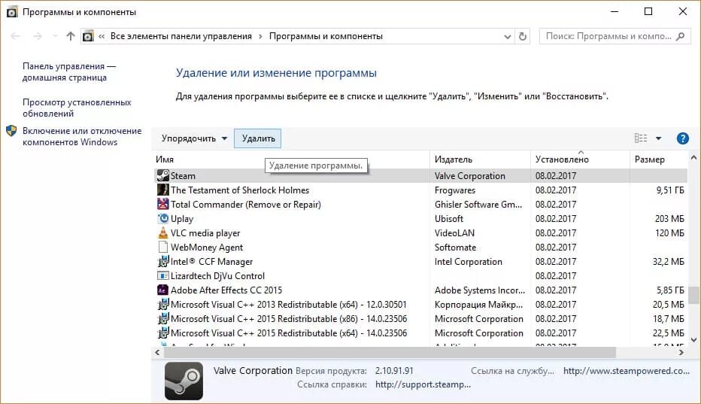
Task: Click the window title bar program icon
Action: [x=12, y=12]
